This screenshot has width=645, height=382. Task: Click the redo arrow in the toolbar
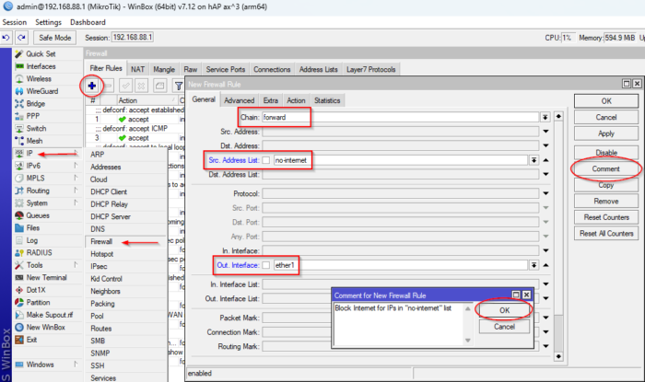(21, 38)
